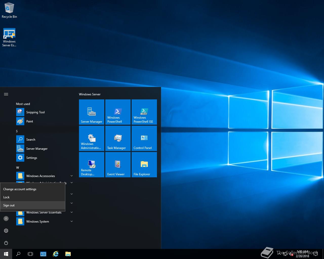Viewport: 324px width, 259px height.
Task: Open Server Manager in the apps list
Action: [x=45, y=149]
